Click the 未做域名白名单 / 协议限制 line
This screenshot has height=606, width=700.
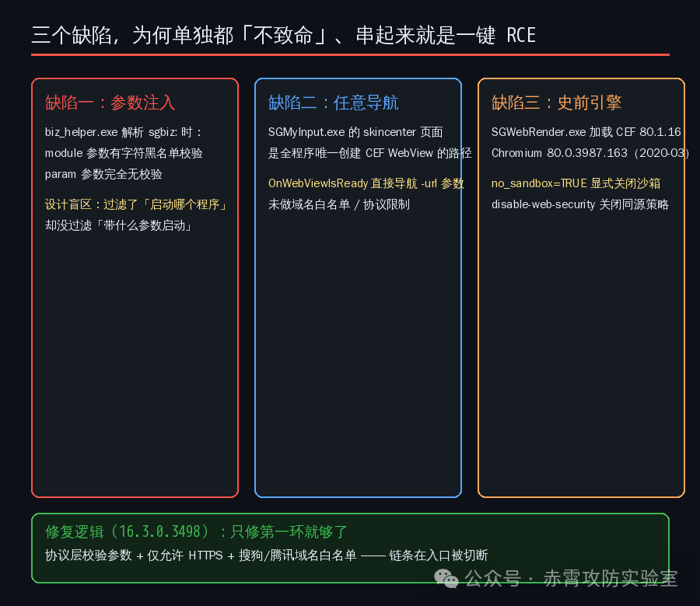[339, 204]
